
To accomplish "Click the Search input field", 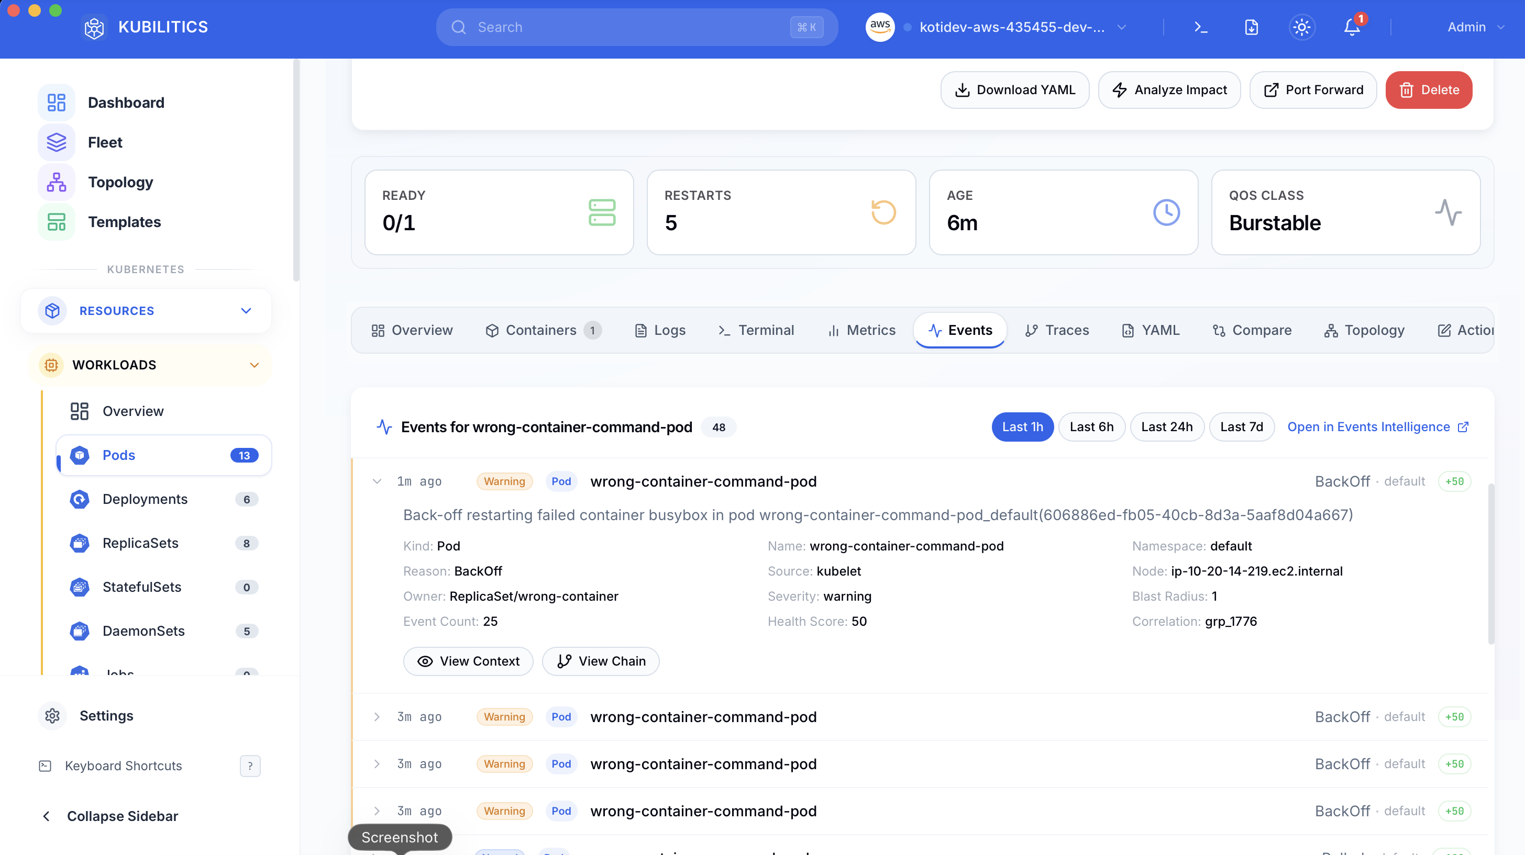I will point(636,27).
